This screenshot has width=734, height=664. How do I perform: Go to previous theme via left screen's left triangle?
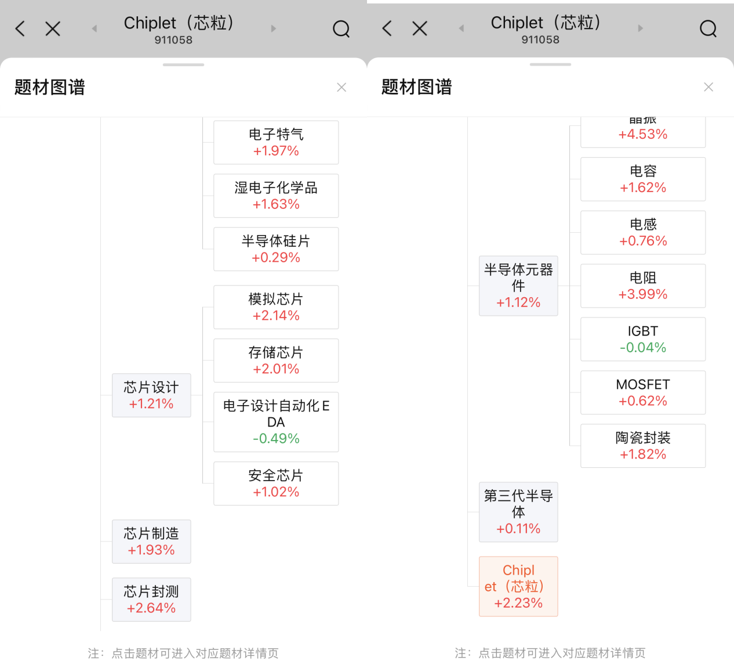pyautogui.click(x=94, y=28)
